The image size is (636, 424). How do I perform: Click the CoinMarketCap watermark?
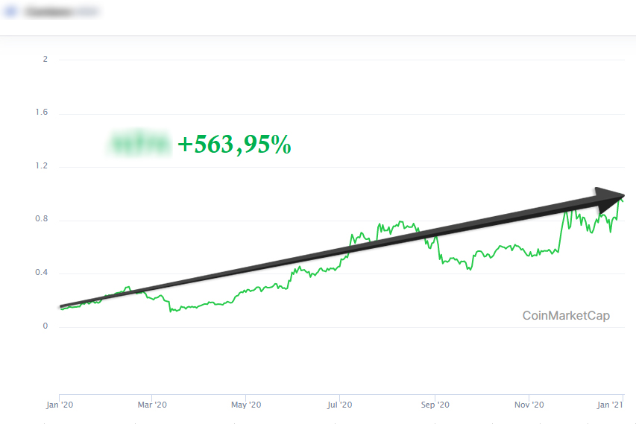566,315
